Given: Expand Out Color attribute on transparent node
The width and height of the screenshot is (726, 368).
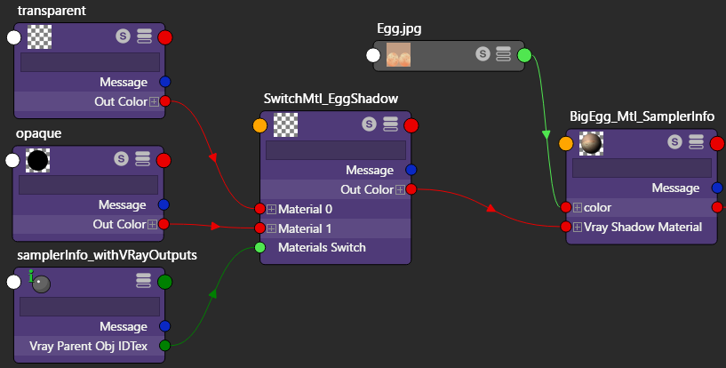Looking at the screenshot, I should (x=154, y=101).
